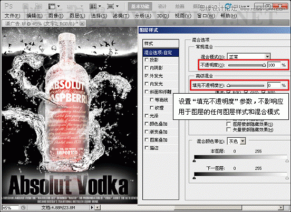Screen dimensions: 291x212
Task: Open the 分析(A) menu
Action: (x=143, y=16)
